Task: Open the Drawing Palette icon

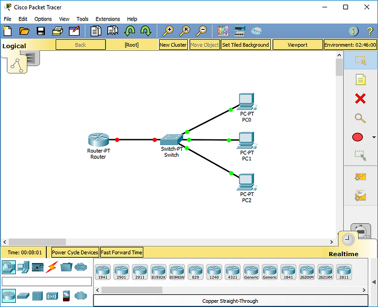Action: 223,31
